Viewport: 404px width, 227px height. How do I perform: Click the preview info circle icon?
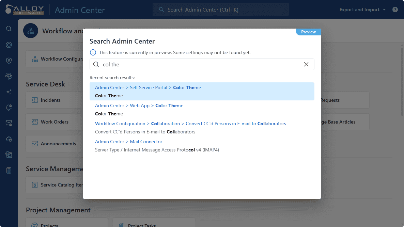pos(93,52)
